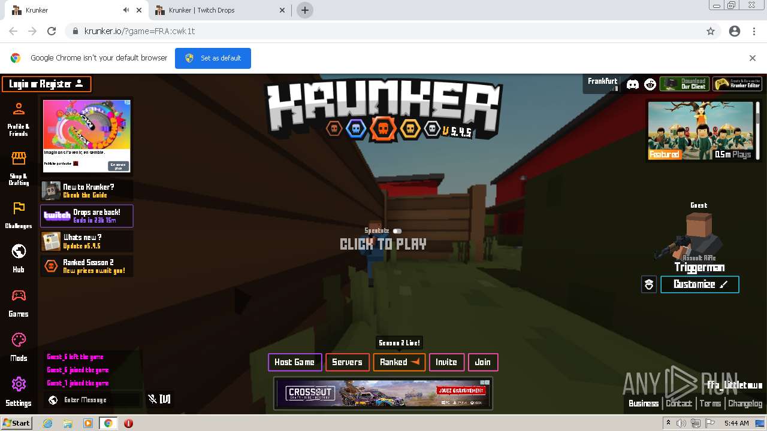Open New to Krunker guide card
Viewport: 767px width, 431px height.
(x=87, y=191)
